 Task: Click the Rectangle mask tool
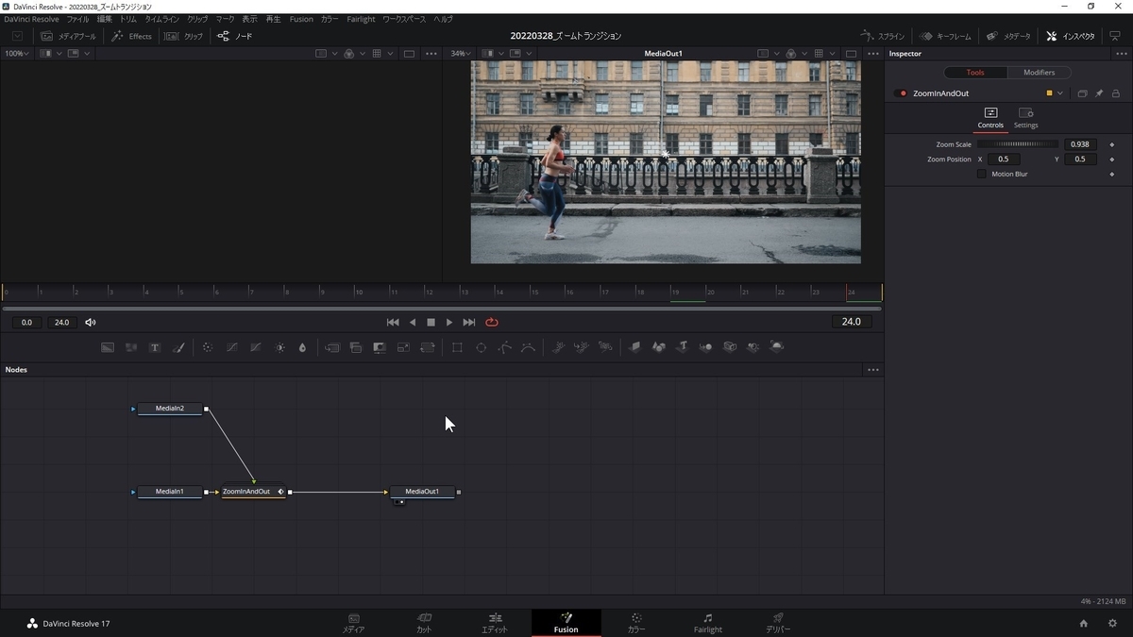(457, 347)
